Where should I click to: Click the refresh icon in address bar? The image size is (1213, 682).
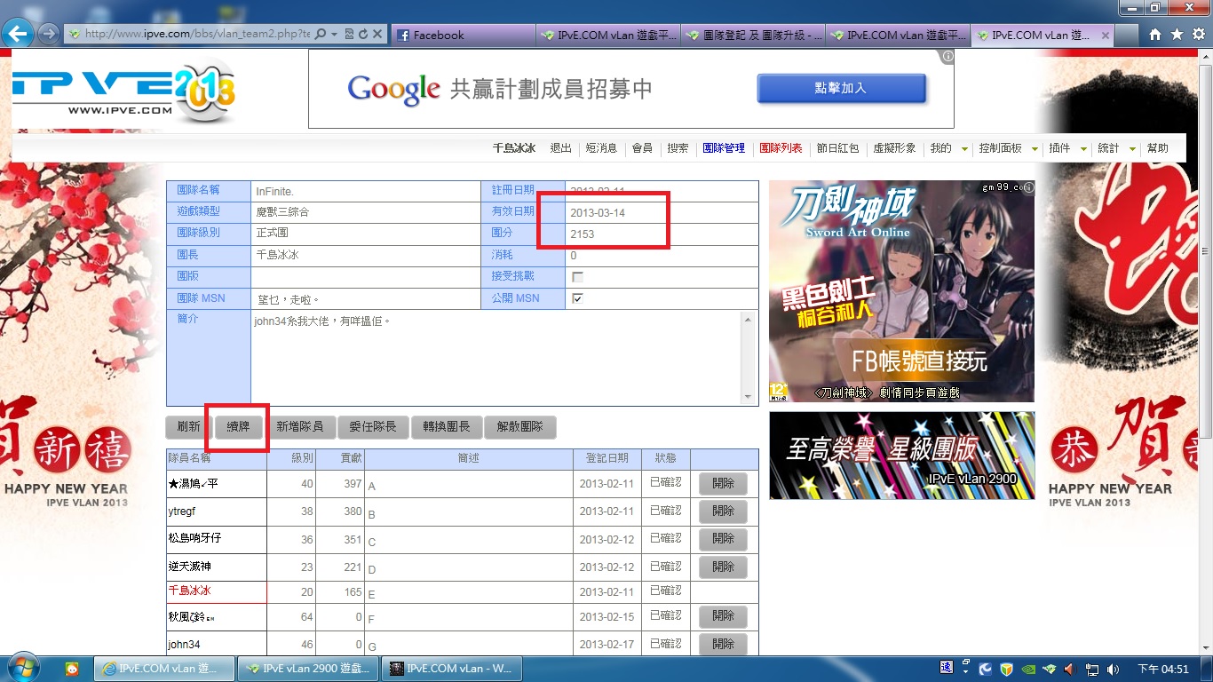363,35
